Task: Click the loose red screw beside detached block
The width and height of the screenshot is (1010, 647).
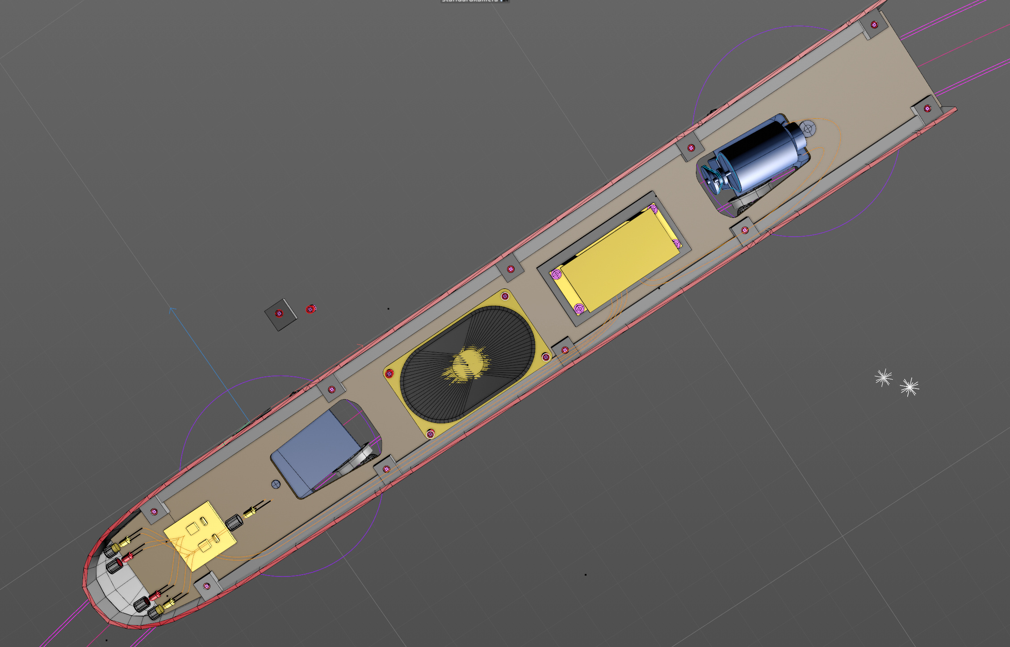Action: point(311,309)
